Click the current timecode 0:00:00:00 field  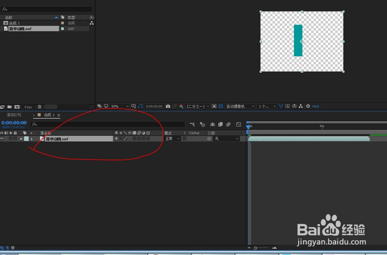click(x=14, y=123)
